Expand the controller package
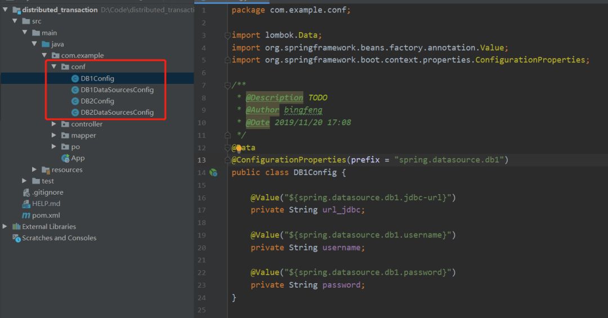 (x=54, y=124)
